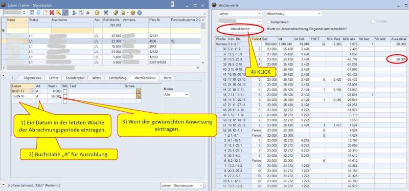Image resolution: width=409 pixels, height=191 pixels.
Task: Click the new blank page toolbar icon
Action: (x=45, y=12)
